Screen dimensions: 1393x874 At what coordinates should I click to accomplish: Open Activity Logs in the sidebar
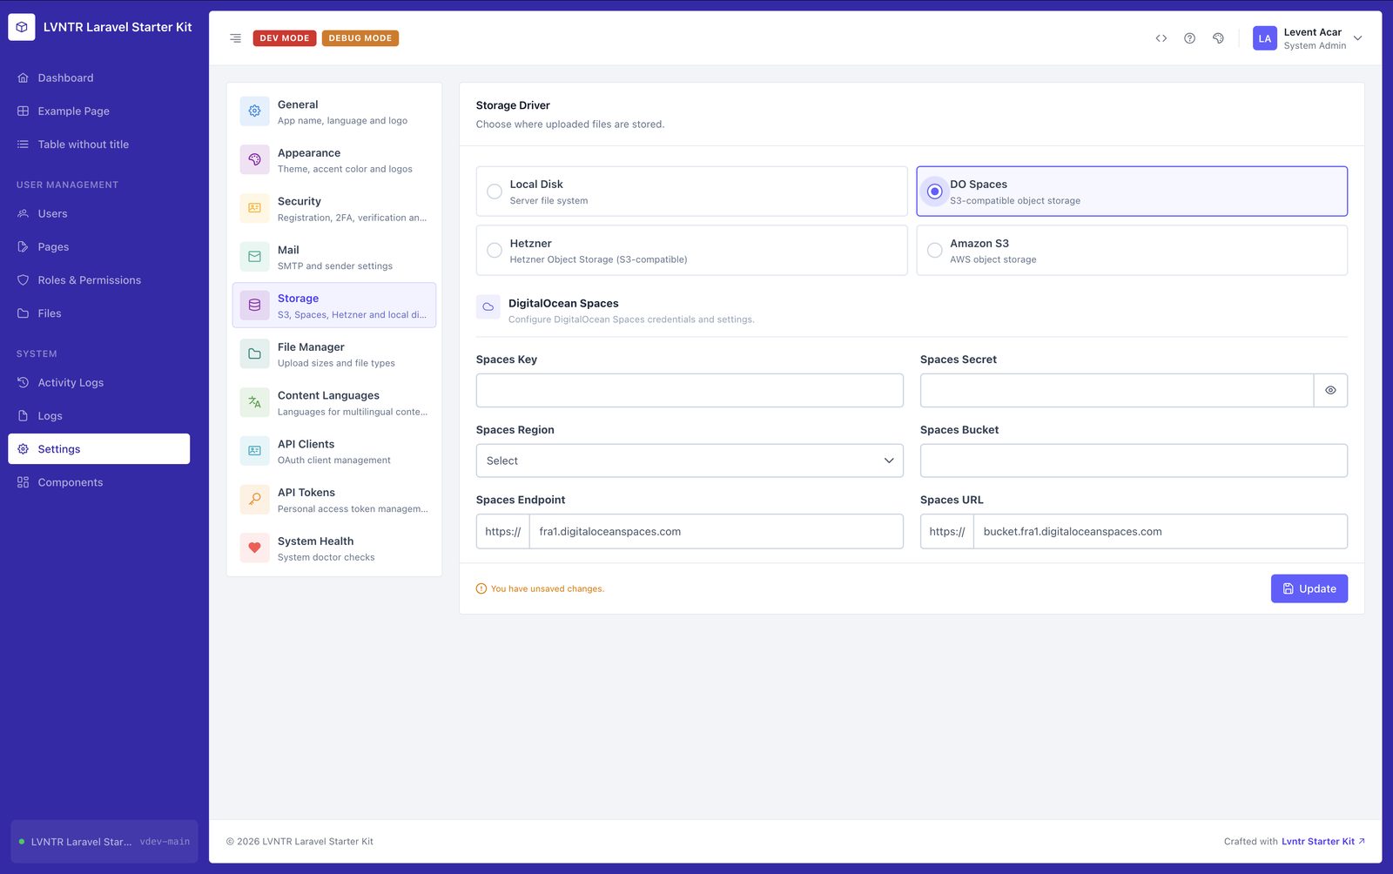pos(99,383)
